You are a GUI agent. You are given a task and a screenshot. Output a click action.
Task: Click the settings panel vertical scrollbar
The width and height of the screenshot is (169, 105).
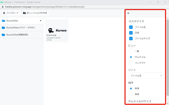[168, 58]
